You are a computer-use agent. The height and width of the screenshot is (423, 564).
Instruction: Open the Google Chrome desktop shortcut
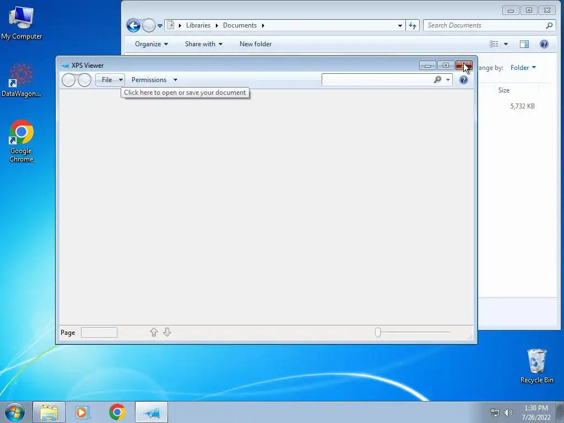coord(21,141)
